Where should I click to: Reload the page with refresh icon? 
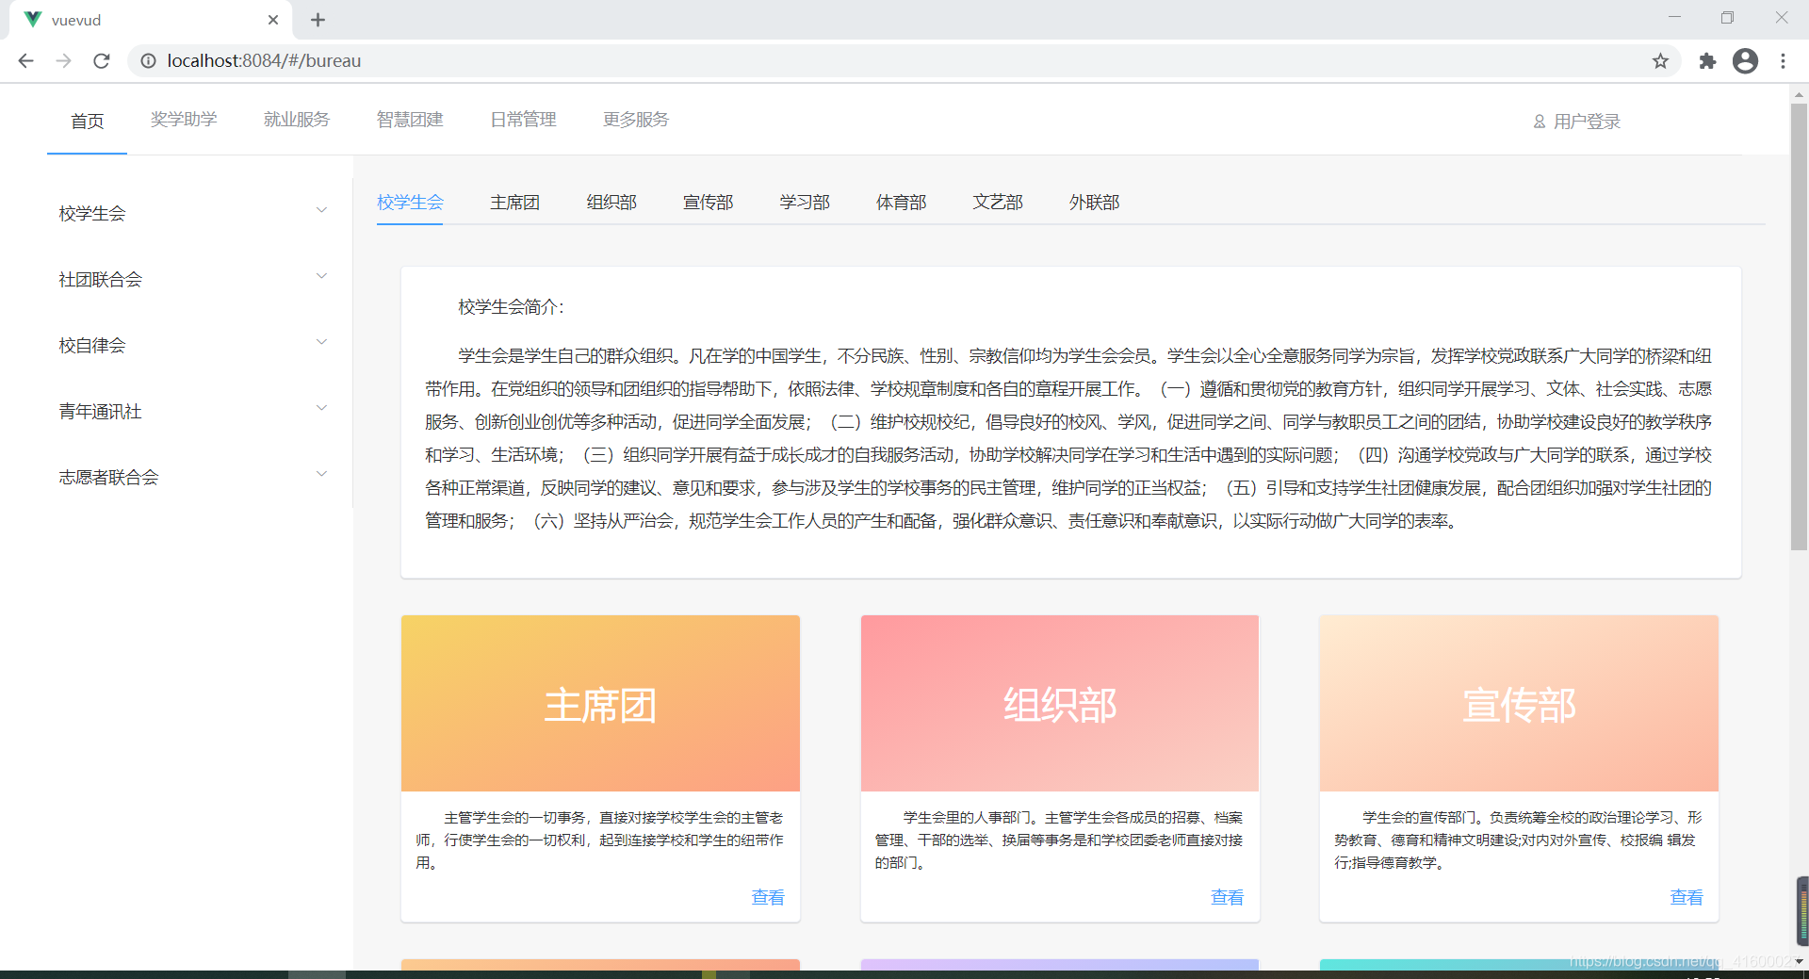(102, 60)
